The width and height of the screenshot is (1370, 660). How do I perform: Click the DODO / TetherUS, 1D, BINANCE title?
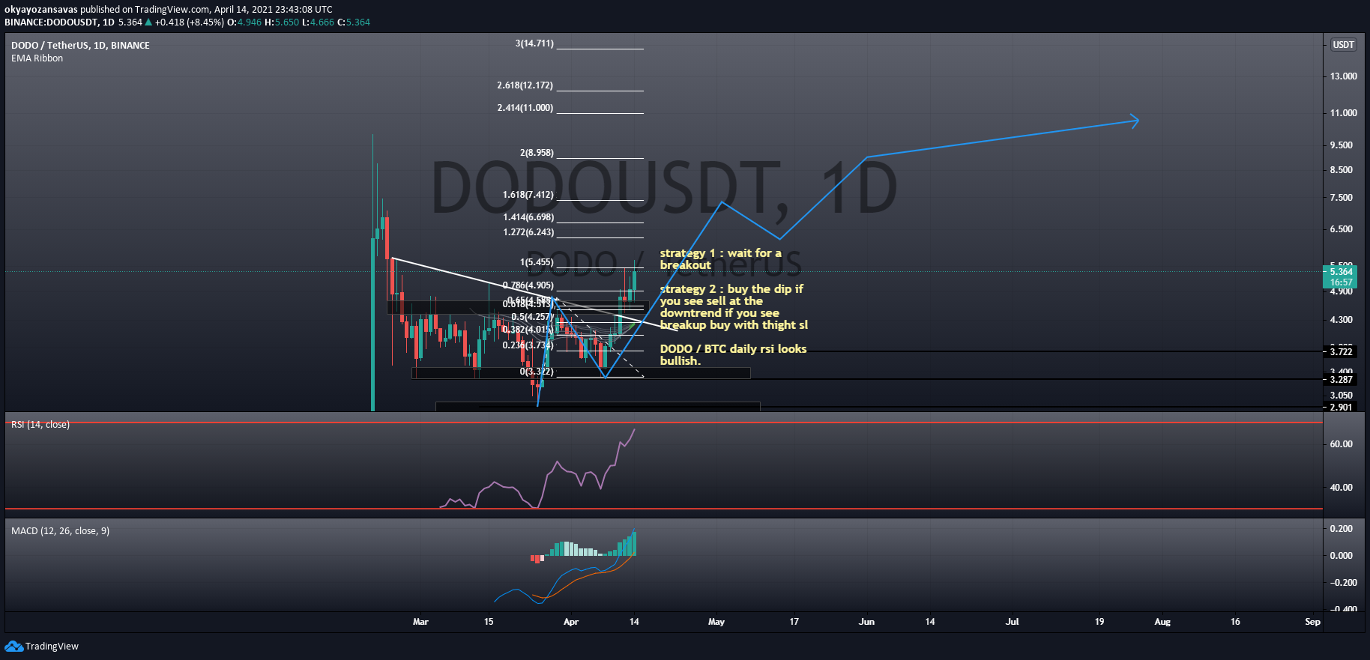coord(80,46)
